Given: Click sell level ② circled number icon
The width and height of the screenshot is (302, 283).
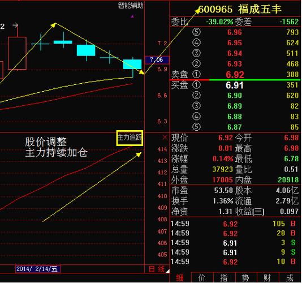Looking at the screenshot, I should pos(196,63).
